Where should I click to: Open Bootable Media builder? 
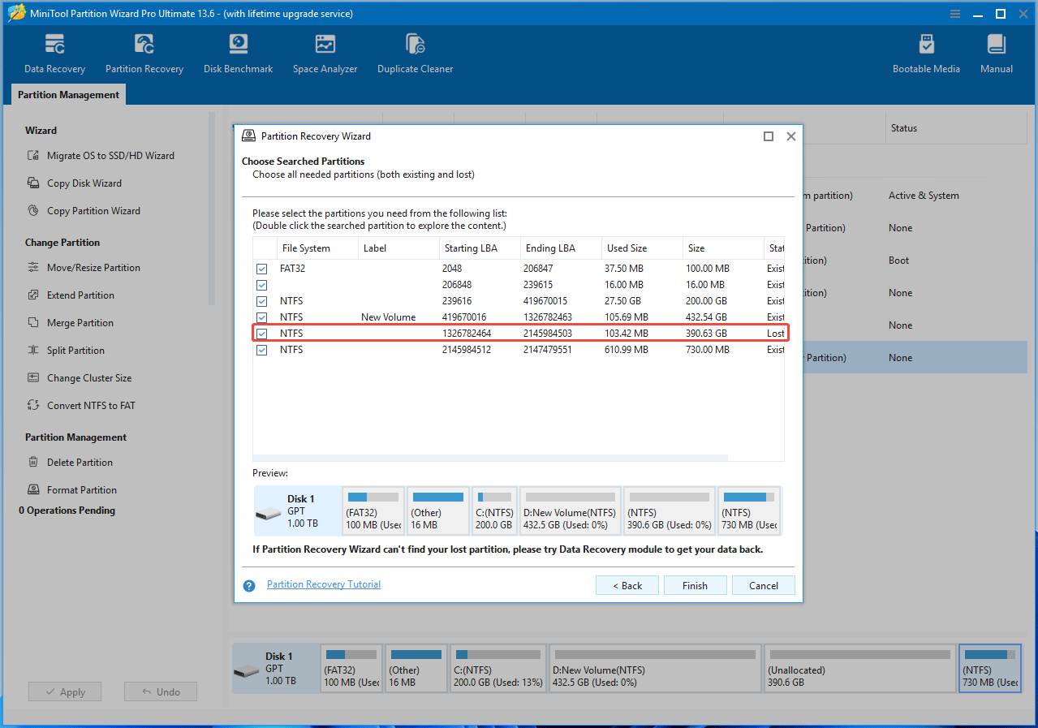pos(926,54)
